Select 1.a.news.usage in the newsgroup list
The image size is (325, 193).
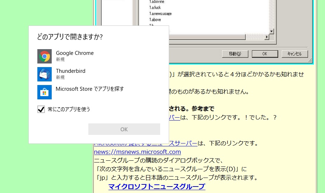[161, 14]
